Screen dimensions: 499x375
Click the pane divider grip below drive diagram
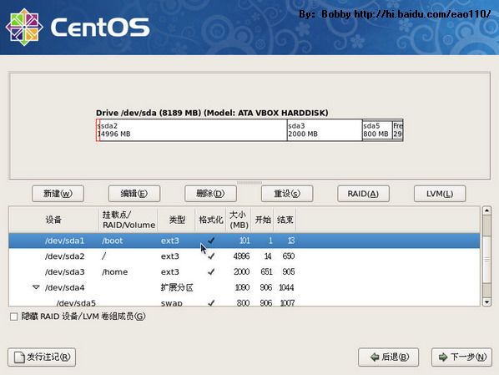[x=249, y=183]
